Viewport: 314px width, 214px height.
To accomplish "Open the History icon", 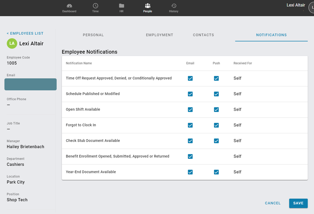I will click(174, 8).
